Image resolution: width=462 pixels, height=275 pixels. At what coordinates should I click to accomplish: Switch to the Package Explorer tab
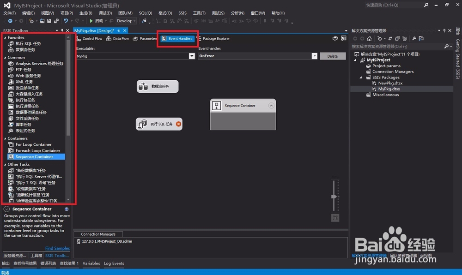(x=213, y=39)
